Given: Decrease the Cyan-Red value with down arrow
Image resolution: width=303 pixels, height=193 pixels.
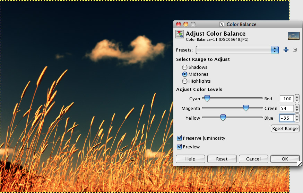Looking at the screenshot, I should click(x=297, y=101).
